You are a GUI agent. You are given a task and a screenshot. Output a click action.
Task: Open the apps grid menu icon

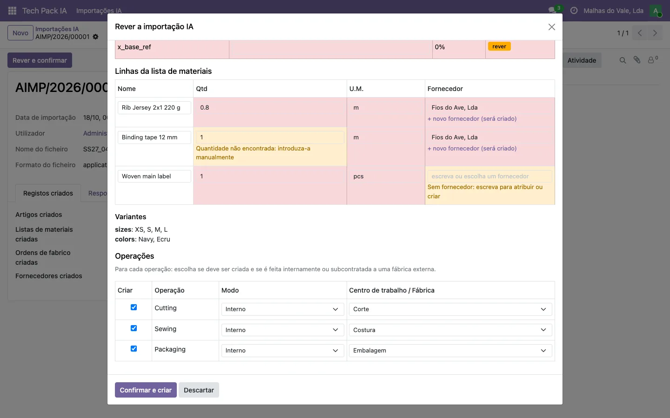coord(13,11)
